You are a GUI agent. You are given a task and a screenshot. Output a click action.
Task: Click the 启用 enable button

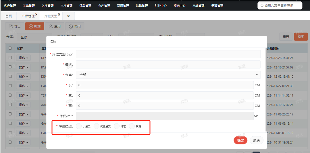[x=55, y=26]
